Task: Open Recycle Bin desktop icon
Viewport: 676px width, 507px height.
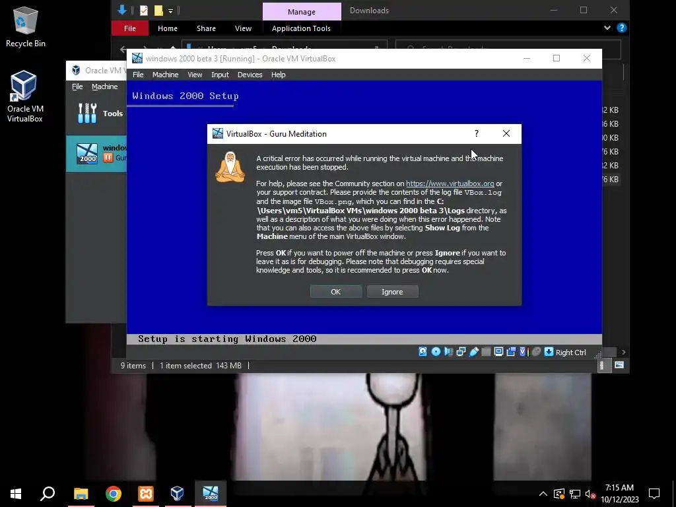Action: click(26, 26)
